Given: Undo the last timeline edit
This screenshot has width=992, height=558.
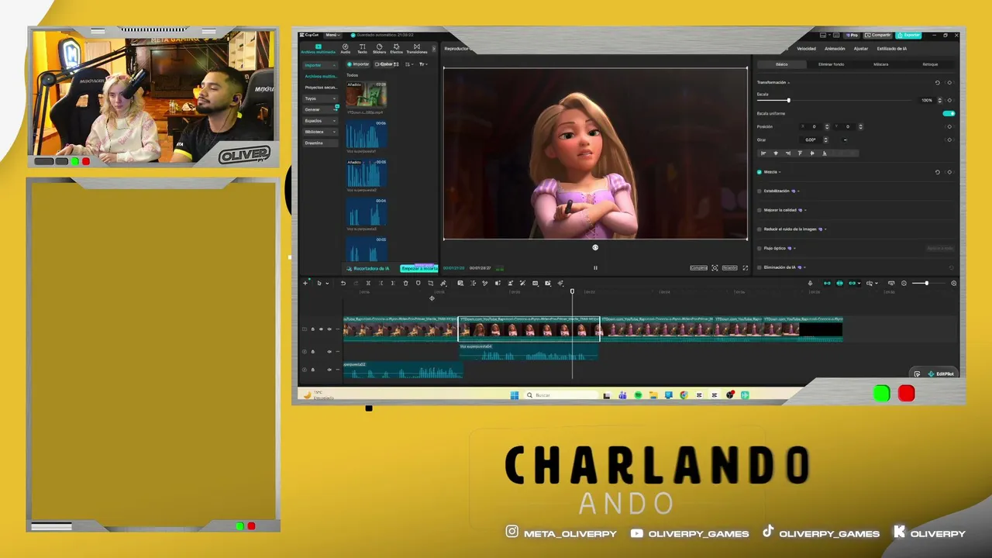Looking at the screenshot, I should (343, 283).
